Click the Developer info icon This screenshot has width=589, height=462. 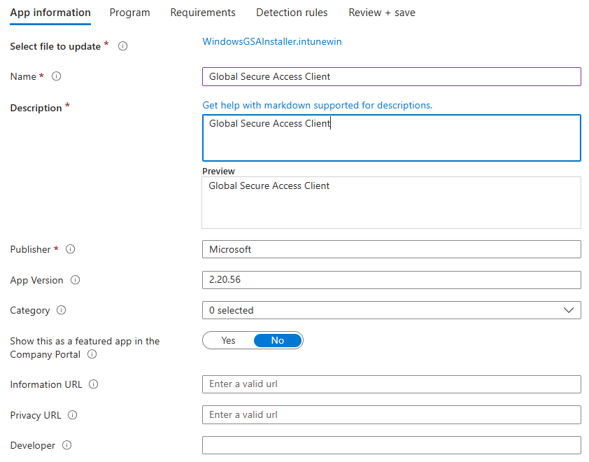[x=67, y=445]
